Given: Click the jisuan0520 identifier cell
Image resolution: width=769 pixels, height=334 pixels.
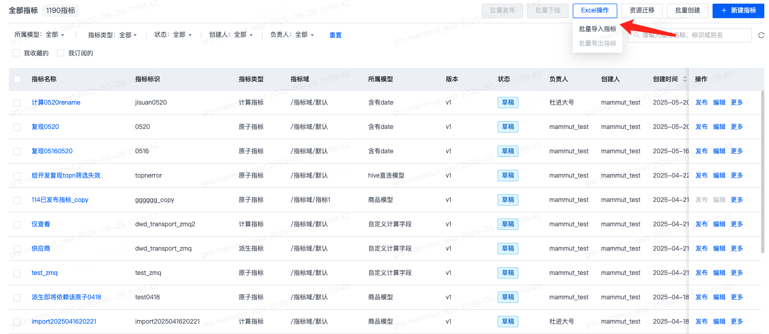Looking at the screenshot, I should click(x=151, y=103).
